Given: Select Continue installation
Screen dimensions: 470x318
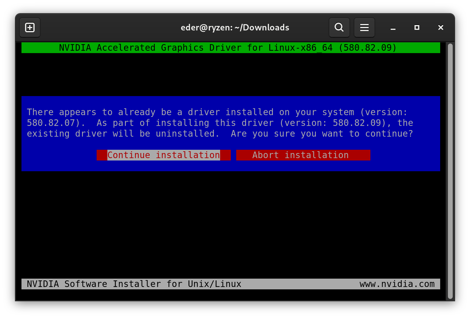Looking at the screenshot, I should (x=163, y=155).
